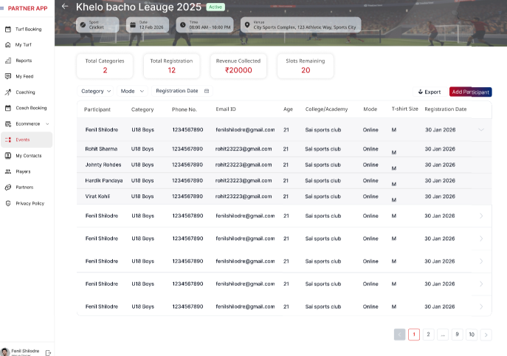Click the T-shirt Size column header
This screenshot has height=356, width=507.
tap(405, 109)
